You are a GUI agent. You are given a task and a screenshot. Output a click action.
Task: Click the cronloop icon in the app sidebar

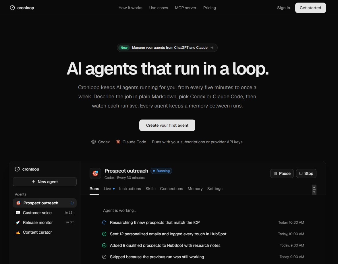[17, 169]
